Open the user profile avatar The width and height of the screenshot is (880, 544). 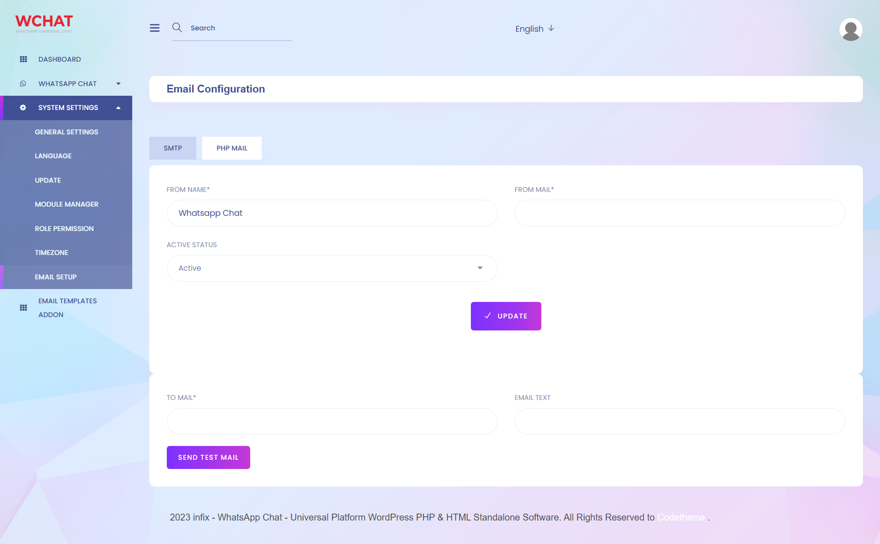point(851,29)
